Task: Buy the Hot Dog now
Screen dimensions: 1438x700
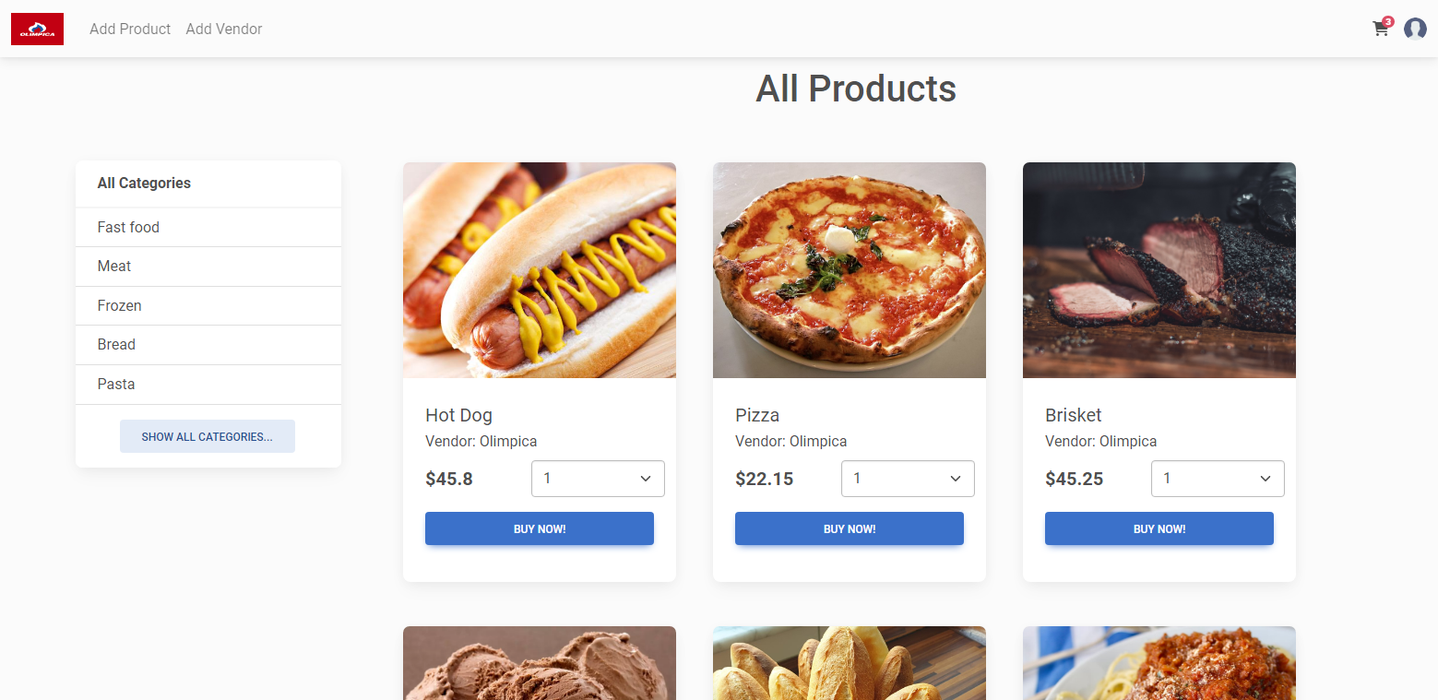Action: [540, 528]
